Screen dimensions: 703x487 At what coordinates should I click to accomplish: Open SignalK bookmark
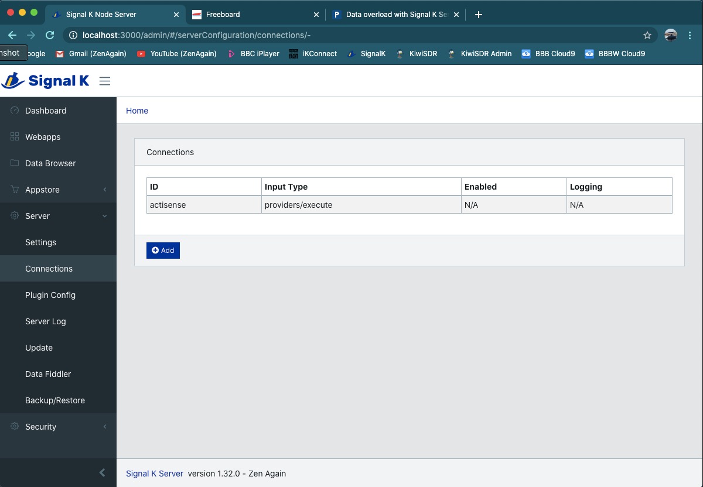pyautogui.click(x=366, y=53)
